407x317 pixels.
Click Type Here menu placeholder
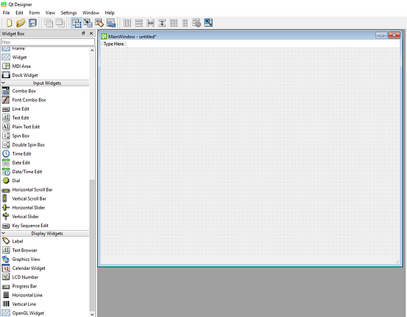(x=114, y=44)
